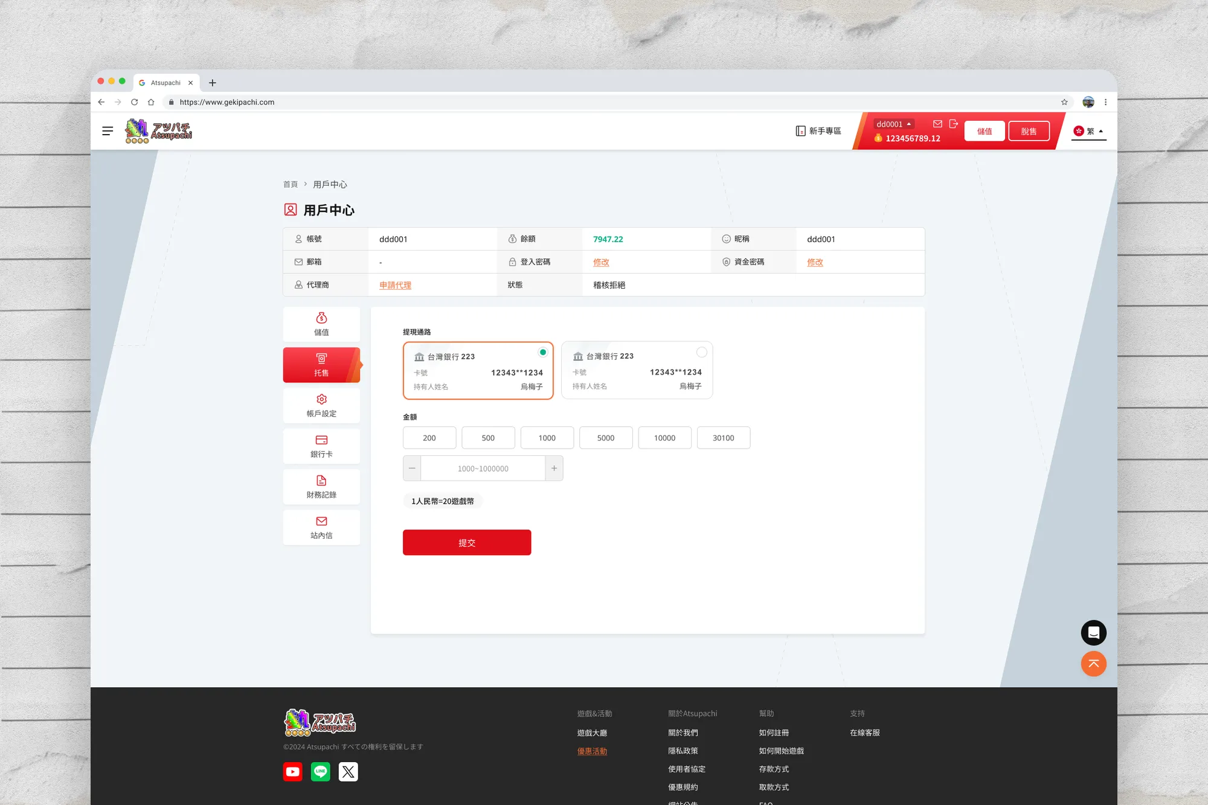1208x805 pixels.
Task: Open the mail envelope icon in header
Action: [x=937, y=124]
